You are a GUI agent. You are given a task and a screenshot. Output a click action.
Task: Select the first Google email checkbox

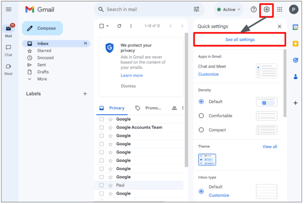point(101,119)
